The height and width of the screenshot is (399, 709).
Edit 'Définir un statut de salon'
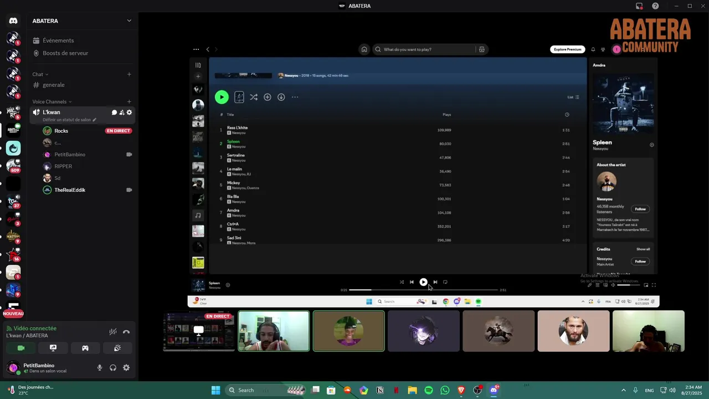tap(69, 120)
